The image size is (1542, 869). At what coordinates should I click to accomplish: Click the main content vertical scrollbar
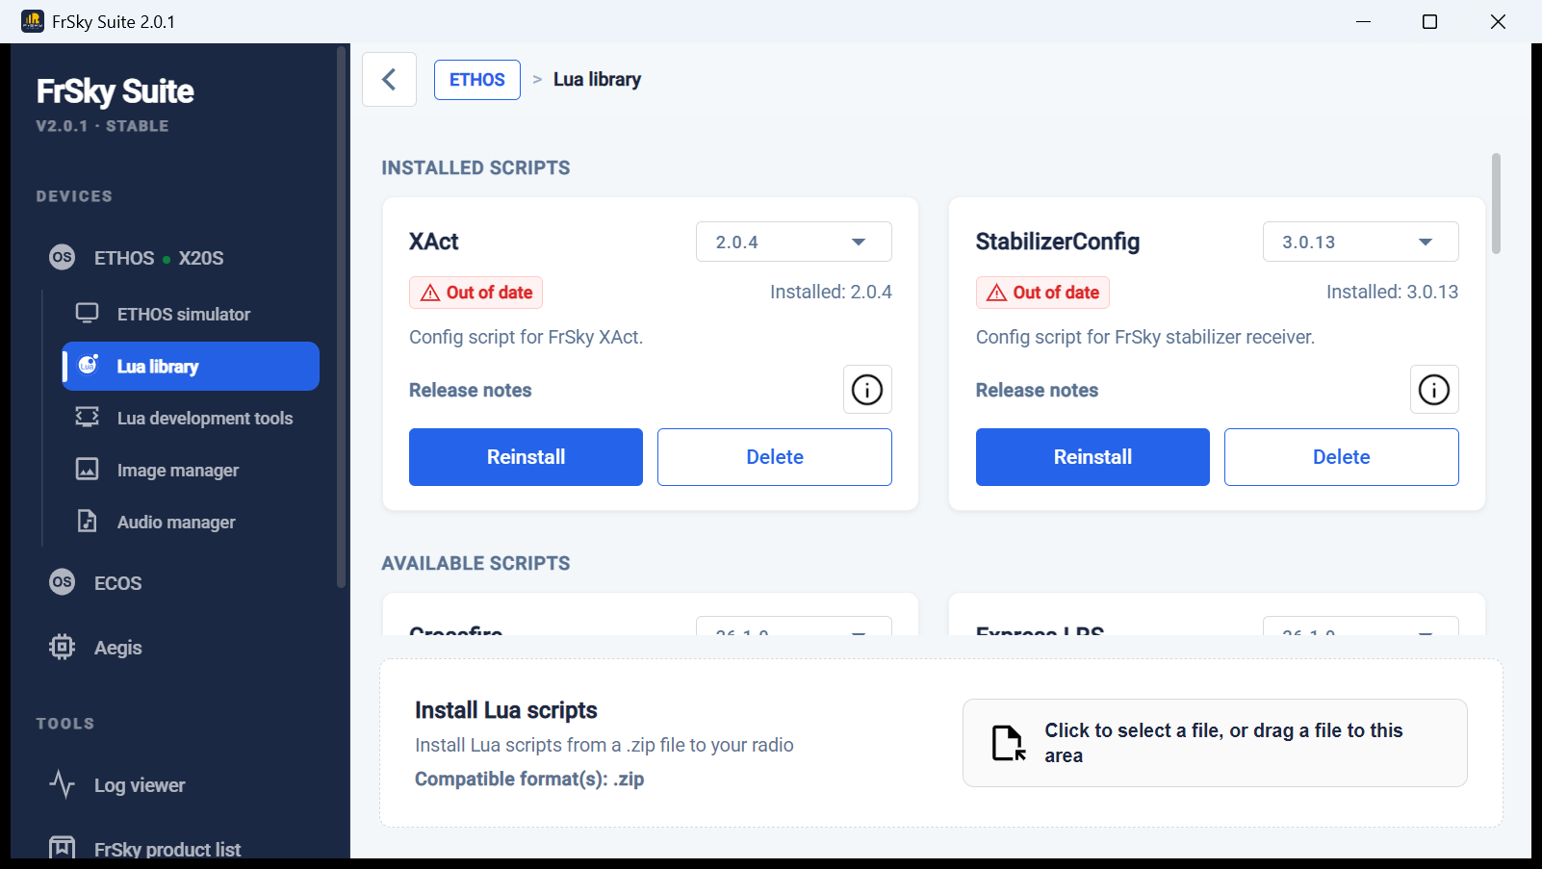click(x=1496, y=204)
